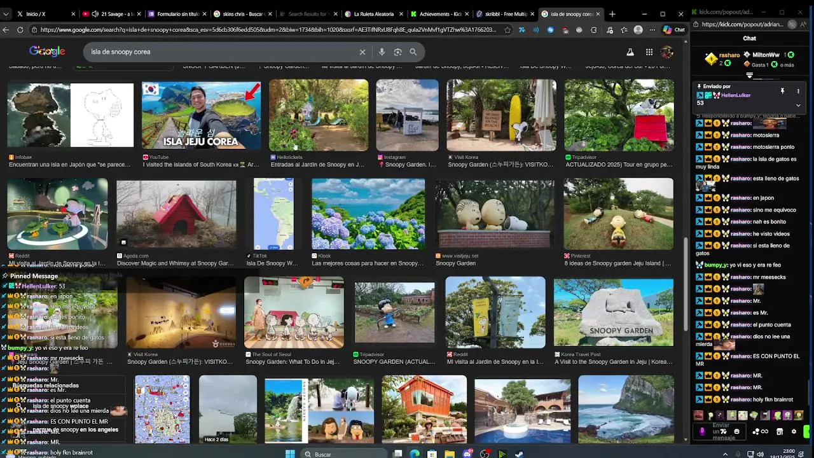Open File Explorer from the Windows taskbar
Image resolution: width=814 pixels, height=458 pixels.
pos(450,454)
